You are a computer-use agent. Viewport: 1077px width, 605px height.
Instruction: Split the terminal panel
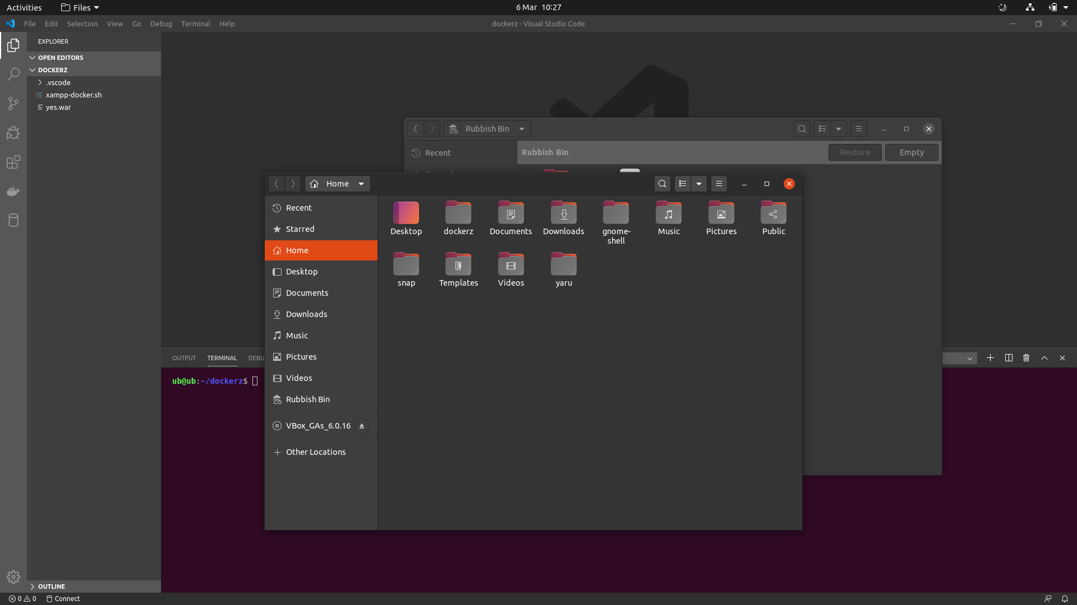tap(1009, 358)
